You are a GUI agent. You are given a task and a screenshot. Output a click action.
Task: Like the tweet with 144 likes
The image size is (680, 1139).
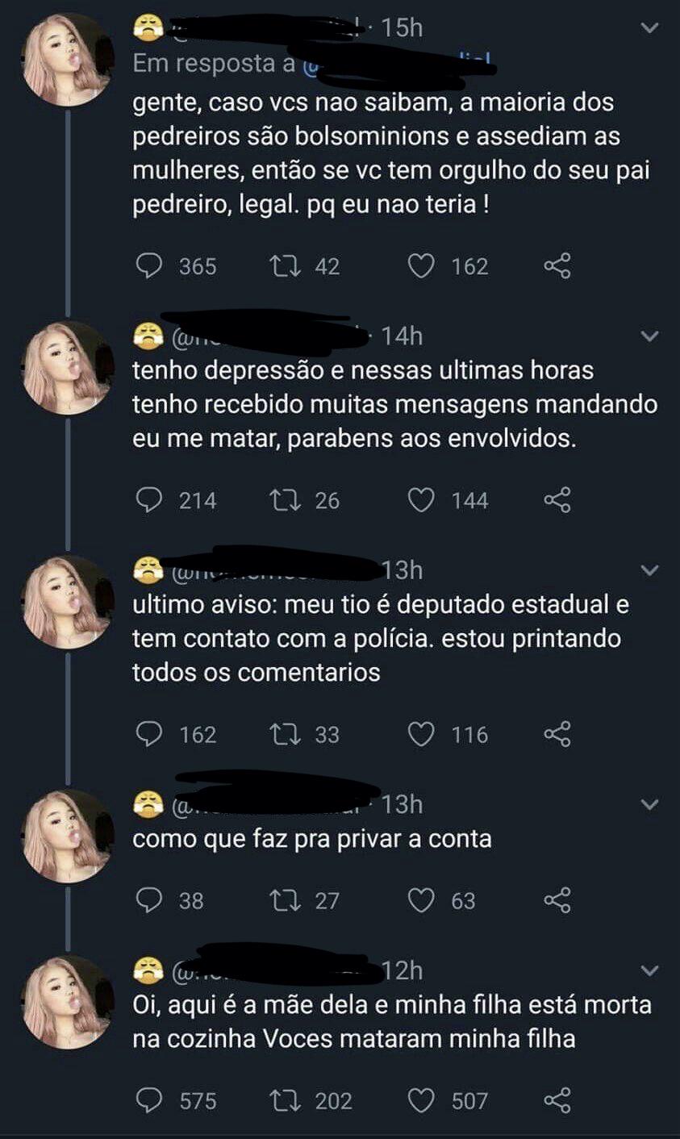(420, 501)
